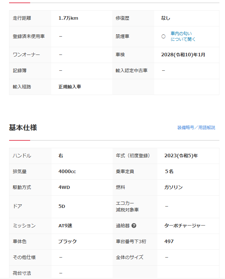Screen dimensions: 225x279
Task: Select the ５名 seating capacity value
Action: click(x=169, y=172)
